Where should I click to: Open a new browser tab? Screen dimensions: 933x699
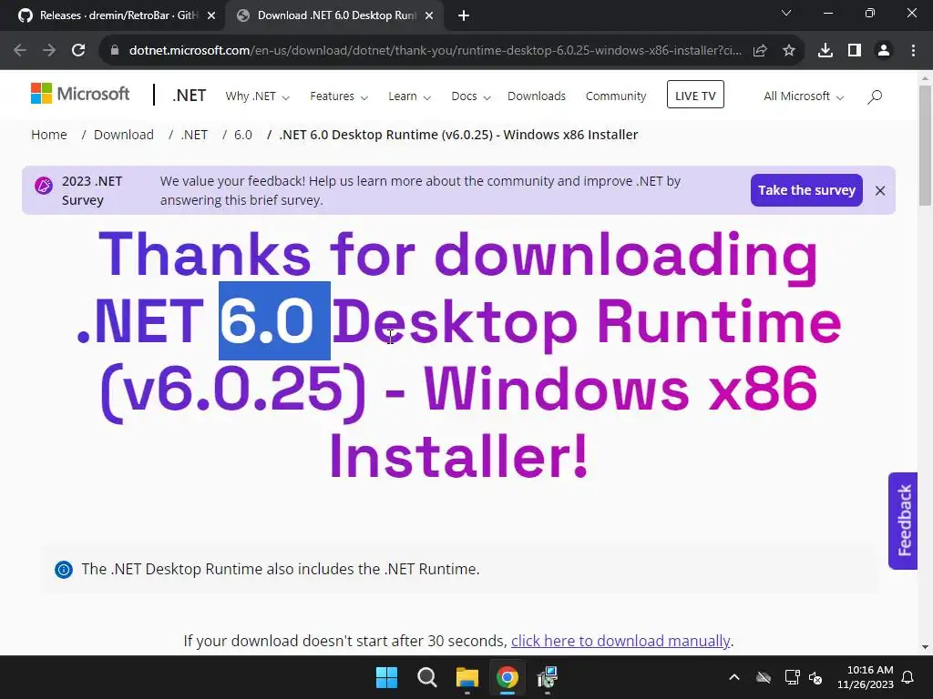click(464, 15)
